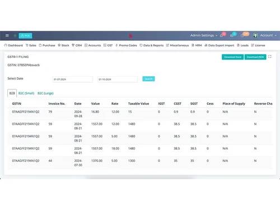Click the GSTIN 07BSEPAbsvacb text
Viewport: 280px width, 210px height.
(24, 65)
